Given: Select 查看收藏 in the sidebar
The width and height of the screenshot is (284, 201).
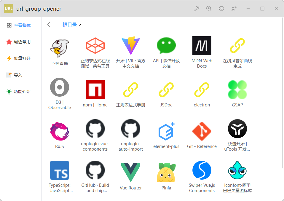Looking at the screenshot, I should point(19,25).
